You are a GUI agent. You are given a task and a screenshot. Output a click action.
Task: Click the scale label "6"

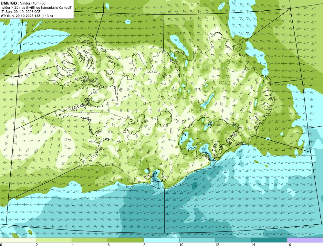click(x=109, y=245)
